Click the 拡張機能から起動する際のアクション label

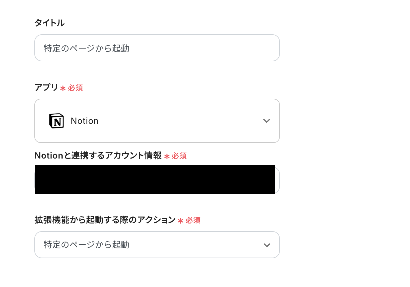105,220
